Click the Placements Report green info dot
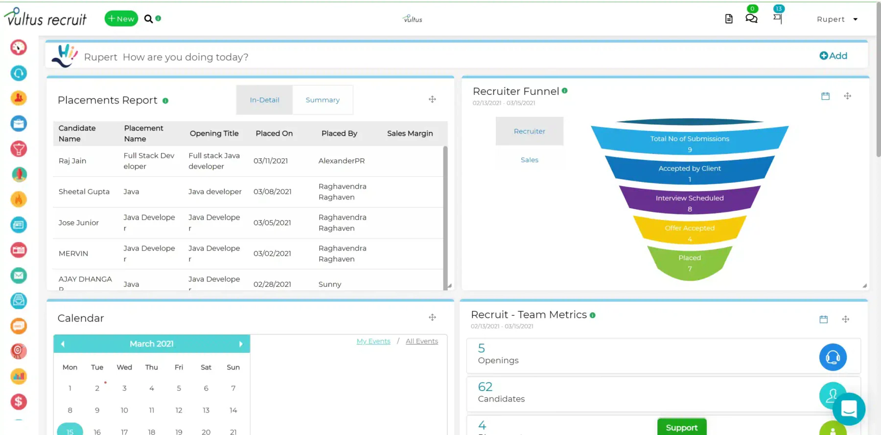The image size is (881, 435). coord(165,101)
